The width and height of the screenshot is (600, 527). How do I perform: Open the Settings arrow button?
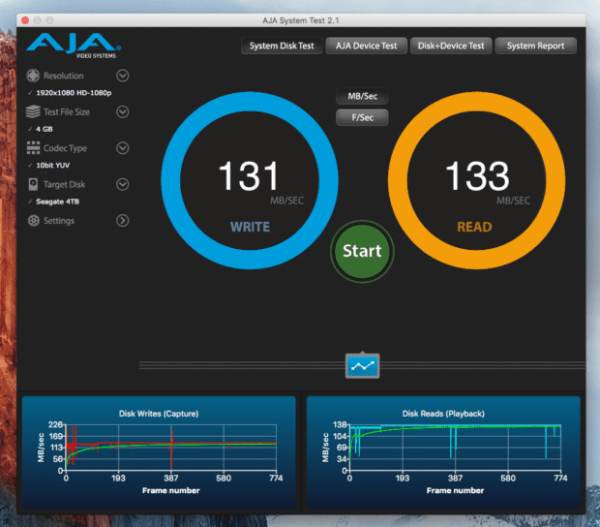pos(123,221)
